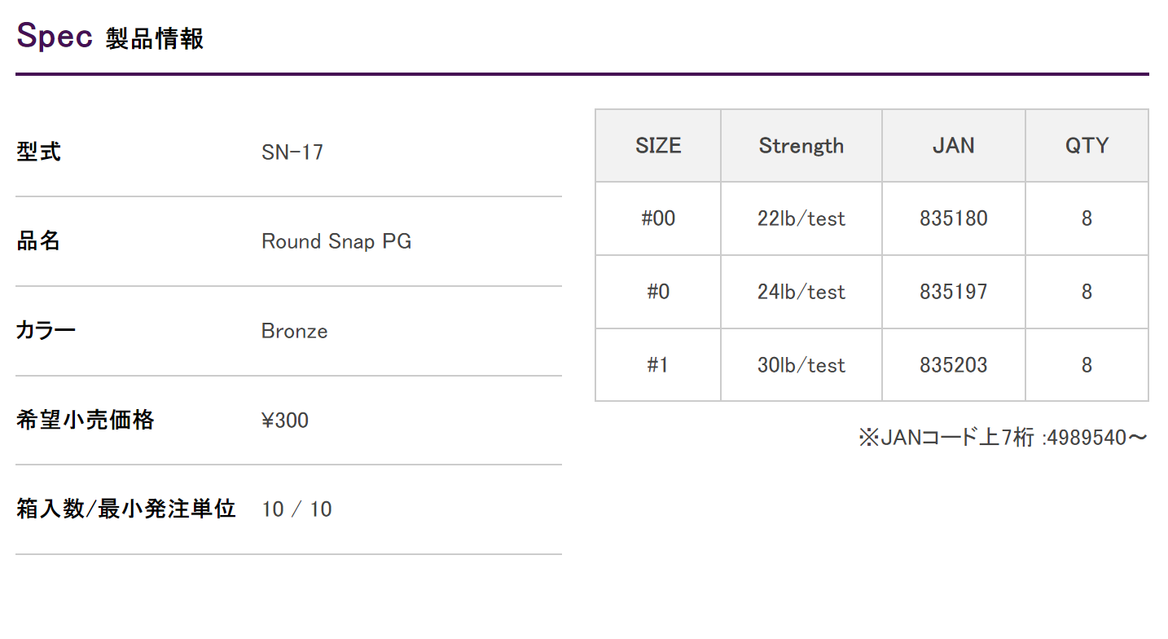Select the SN-17 model value
Image resolution: width=1168 pixels, height=639 pixels.
pos(292,152)
